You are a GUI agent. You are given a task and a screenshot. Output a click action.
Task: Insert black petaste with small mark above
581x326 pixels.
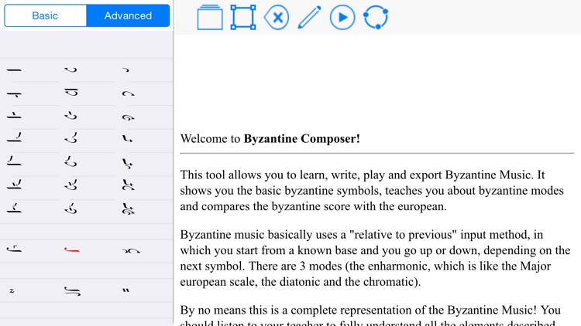(x=14, y=249)
